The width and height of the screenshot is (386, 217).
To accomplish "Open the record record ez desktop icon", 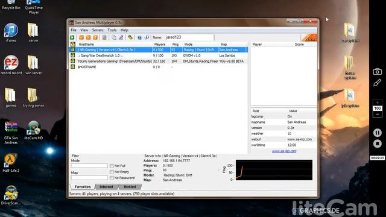I will pyautogui.click(x=11, y=65).
